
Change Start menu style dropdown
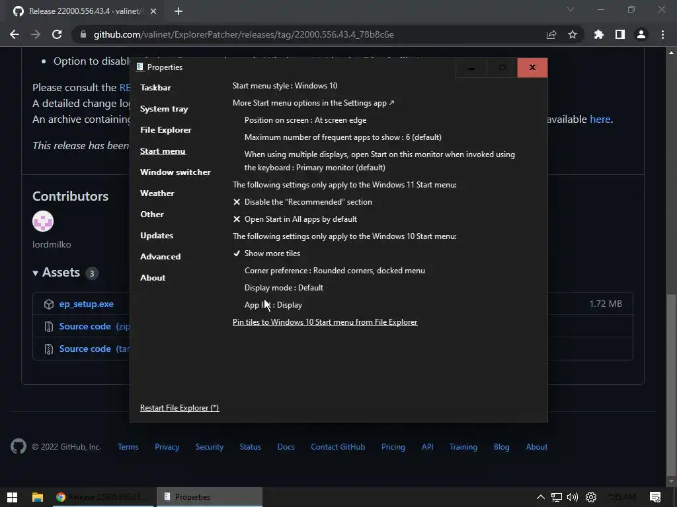[285, 86]
